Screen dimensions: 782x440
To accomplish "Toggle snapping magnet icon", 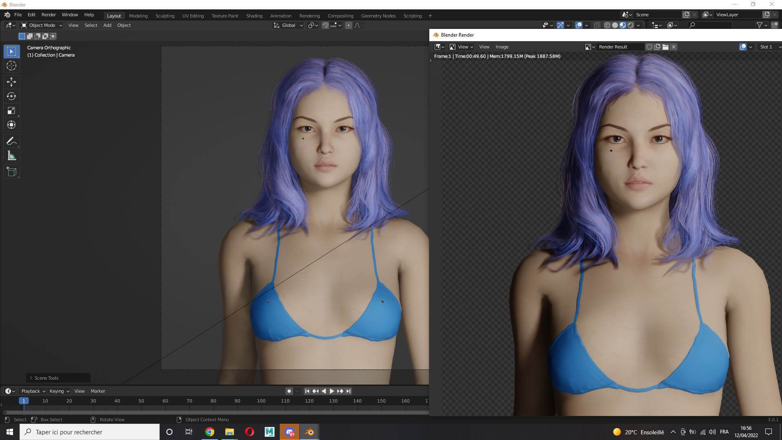I will point(325,25).
